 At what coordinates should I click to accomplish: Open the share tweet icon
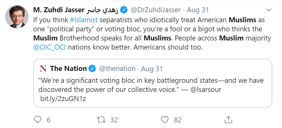point(228,119)
